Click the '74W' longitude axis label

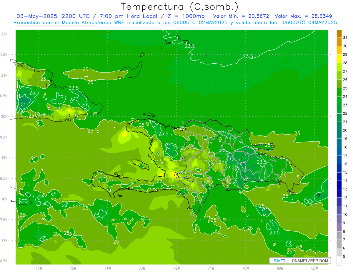point(108,268)
